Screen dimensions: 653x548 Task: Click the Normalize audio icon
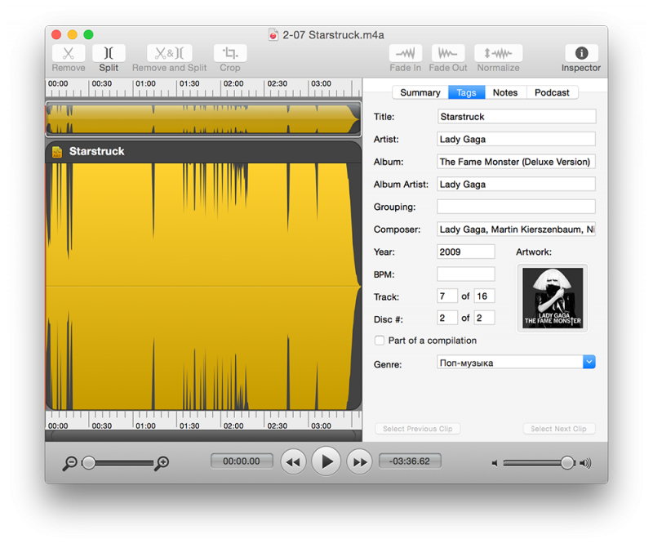click(498, 53)
